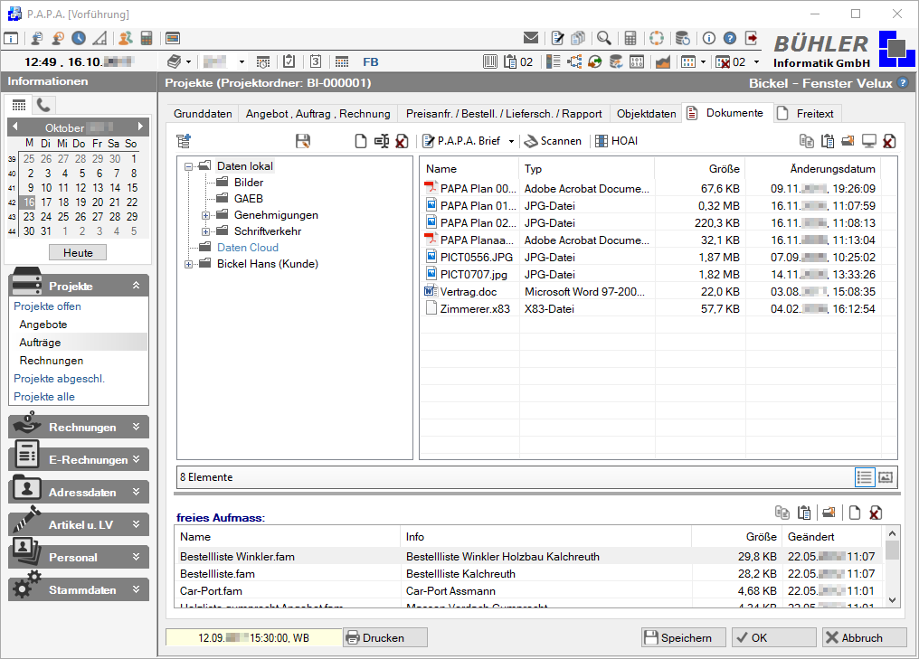Click the envelope mail icon in top toolbar

point(530,38)
